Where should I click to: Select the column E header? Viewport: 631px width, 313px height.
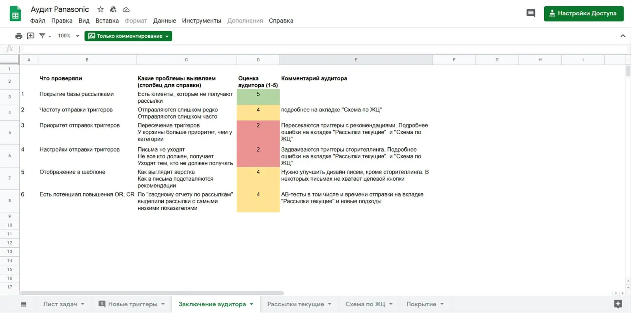[356, 60]
